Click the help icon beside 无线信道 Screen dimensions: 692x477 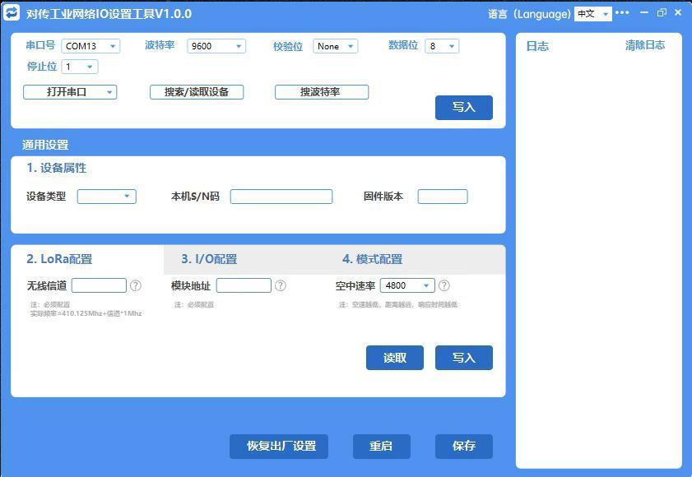[136, 285]
